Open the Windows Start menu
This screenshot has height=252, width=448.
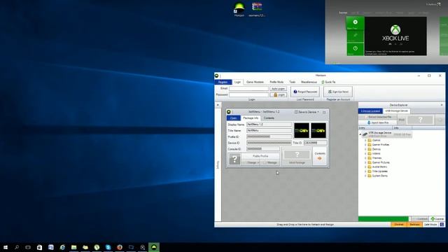click(6, 247)
